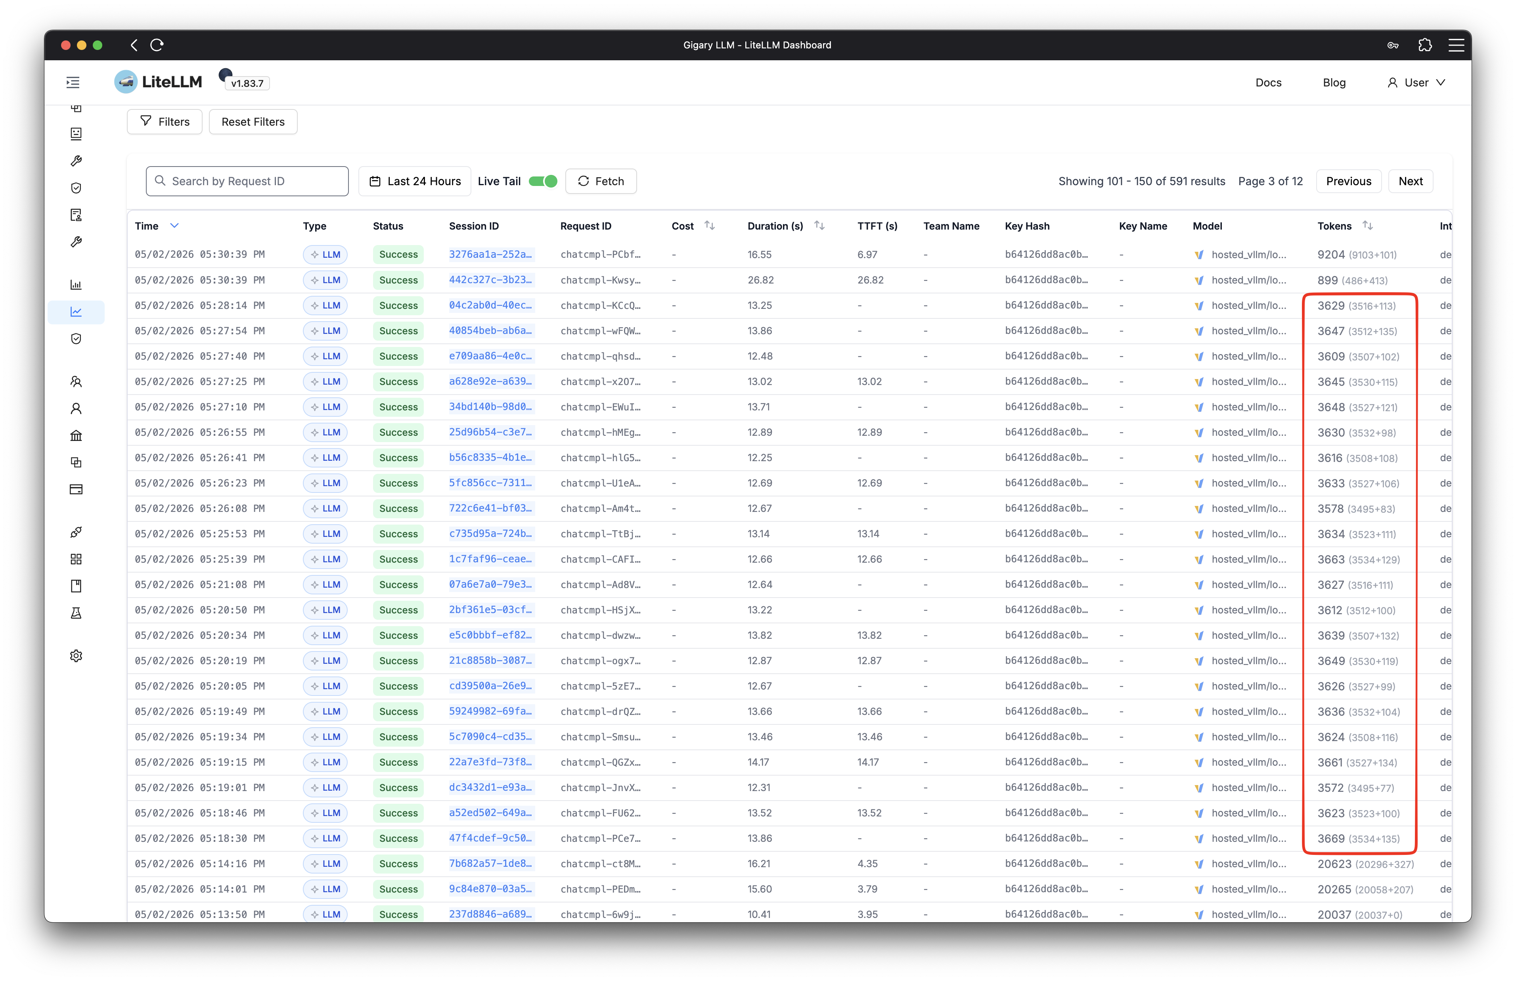The width and height of the screenshot is (1516, 981).
Task: Click tokens value 20623 (20296+327)
Action: click(1365, 864)
